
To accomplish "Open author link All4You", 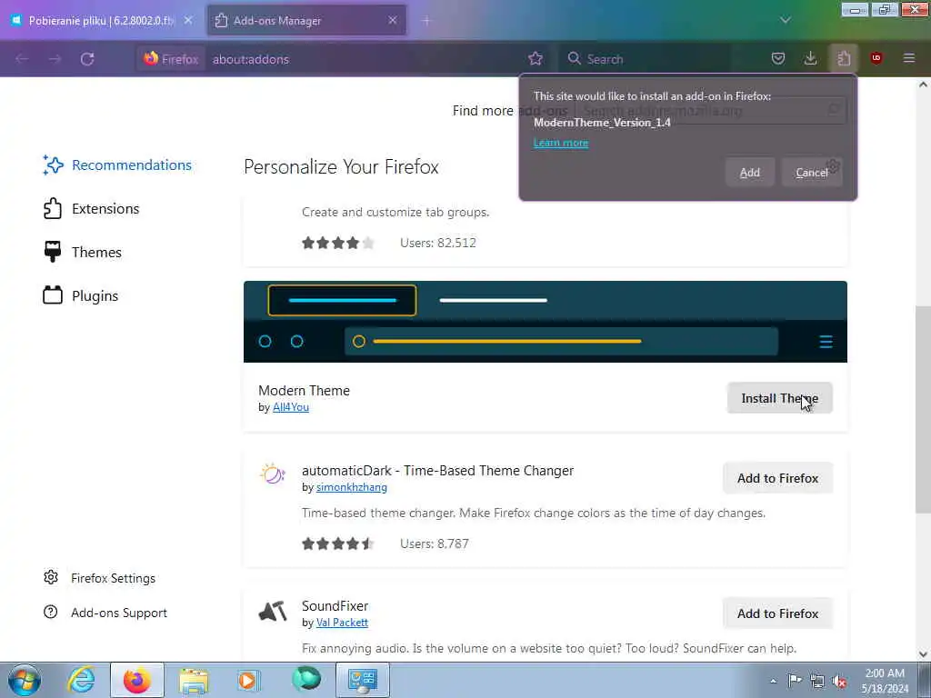I will (x=291, y=407).
